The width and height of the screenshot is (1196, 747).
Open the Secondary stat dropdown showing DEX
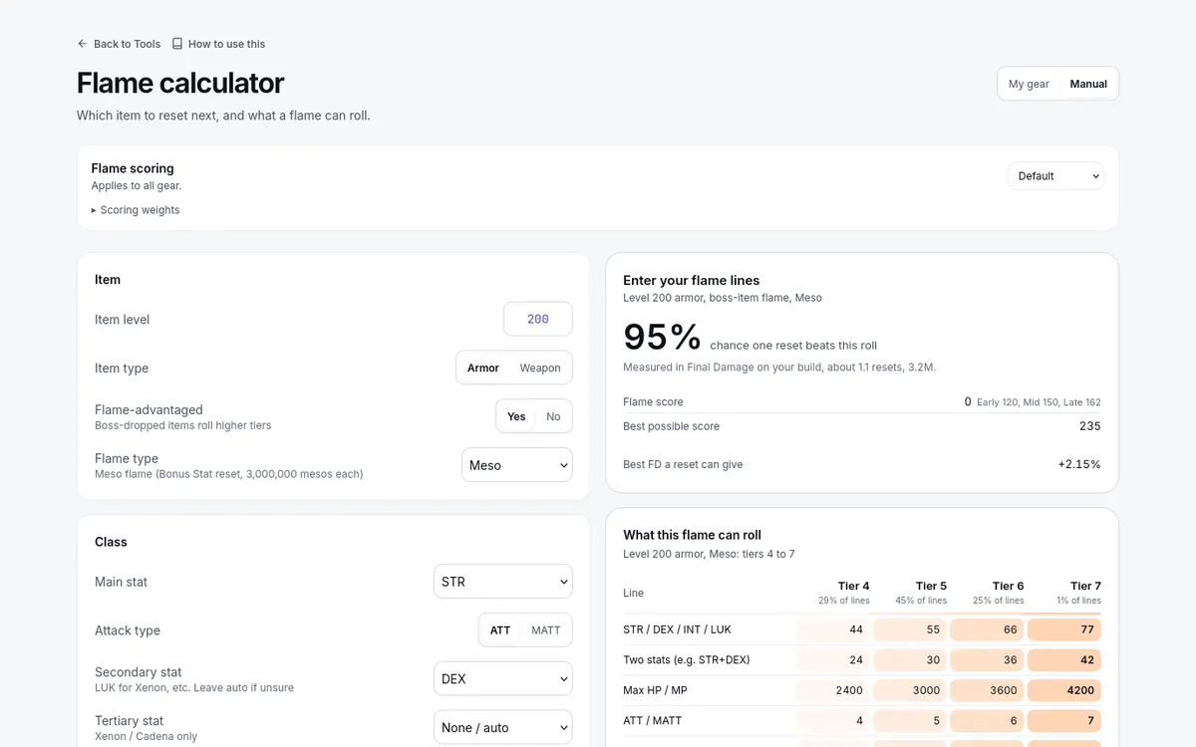[x=503, y=679]
